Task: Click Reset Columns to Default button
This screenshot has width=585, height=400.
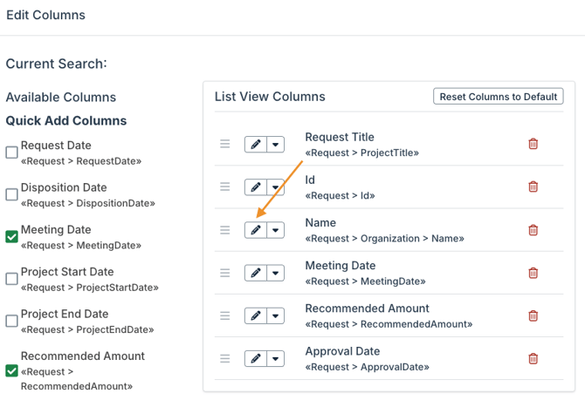Action: point(498,97)
